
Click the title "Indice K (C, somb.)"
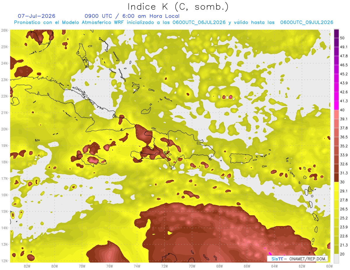(x=178, y=7)
